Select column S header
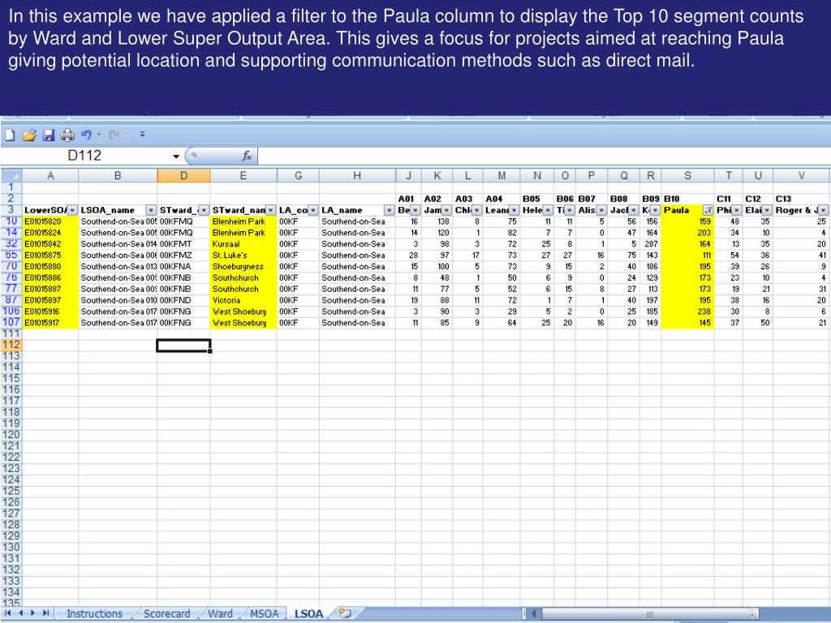Image resolution: width=831 pixels, height=623 pixels. coord(687,175)
